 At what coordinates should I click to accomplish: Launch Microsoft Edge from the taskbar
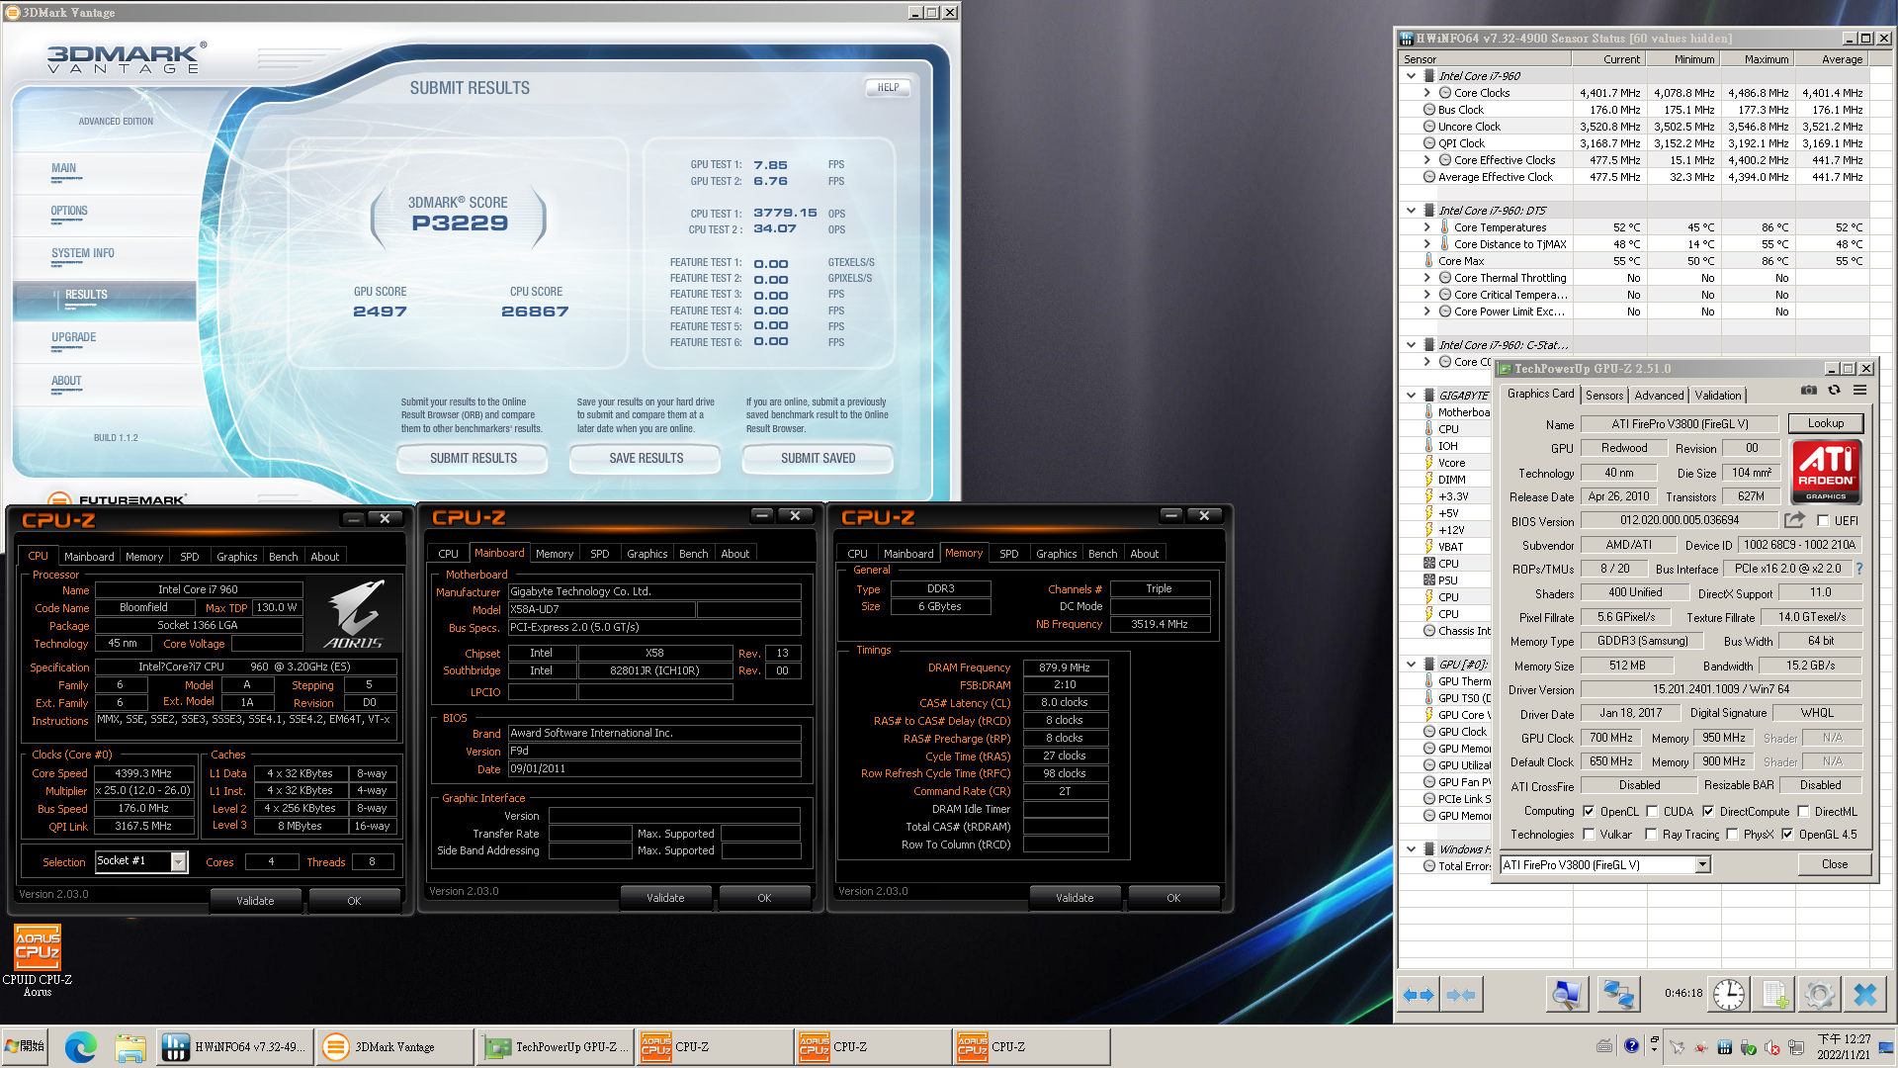81,1047
